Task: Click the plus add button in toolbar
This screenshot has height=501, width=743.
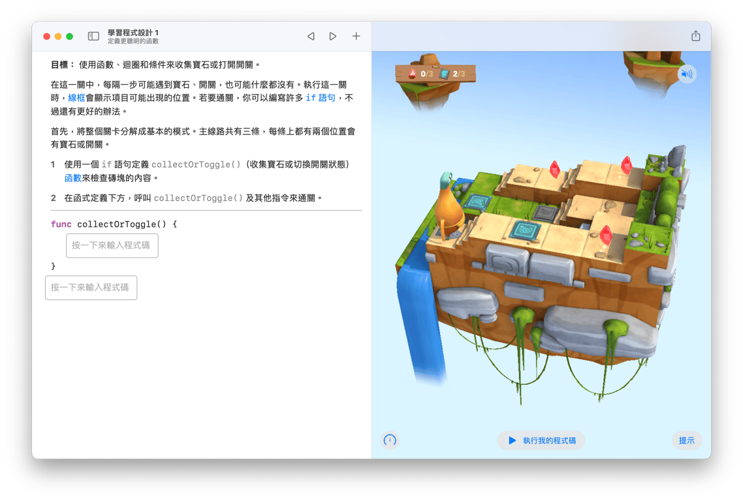Action: [x=356, y=36]
